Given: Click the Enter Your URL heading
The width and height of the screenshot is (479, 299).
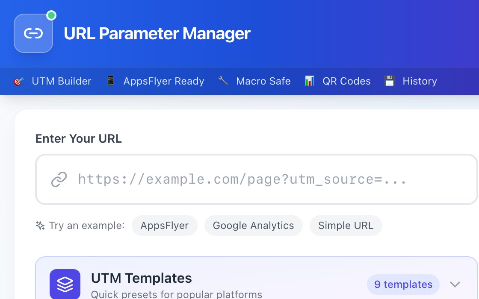Looking at the screenshot, I should (x=79, y=138).
